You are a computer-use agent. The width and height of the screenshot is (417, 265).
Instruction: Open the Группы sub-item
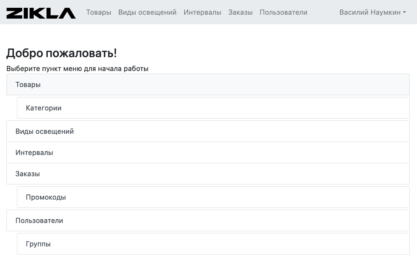coord(213,244)
